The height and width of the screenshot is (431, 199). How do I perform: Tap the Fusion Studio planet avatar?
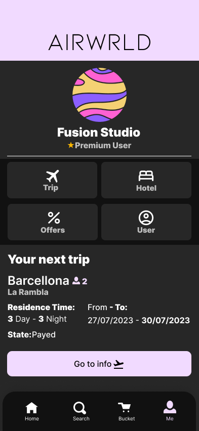click(99, 95)
